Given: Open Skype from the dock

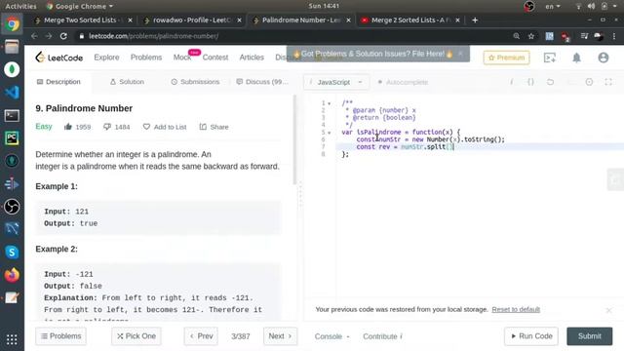Looking at the screenshot, I should tap(12, 252).
